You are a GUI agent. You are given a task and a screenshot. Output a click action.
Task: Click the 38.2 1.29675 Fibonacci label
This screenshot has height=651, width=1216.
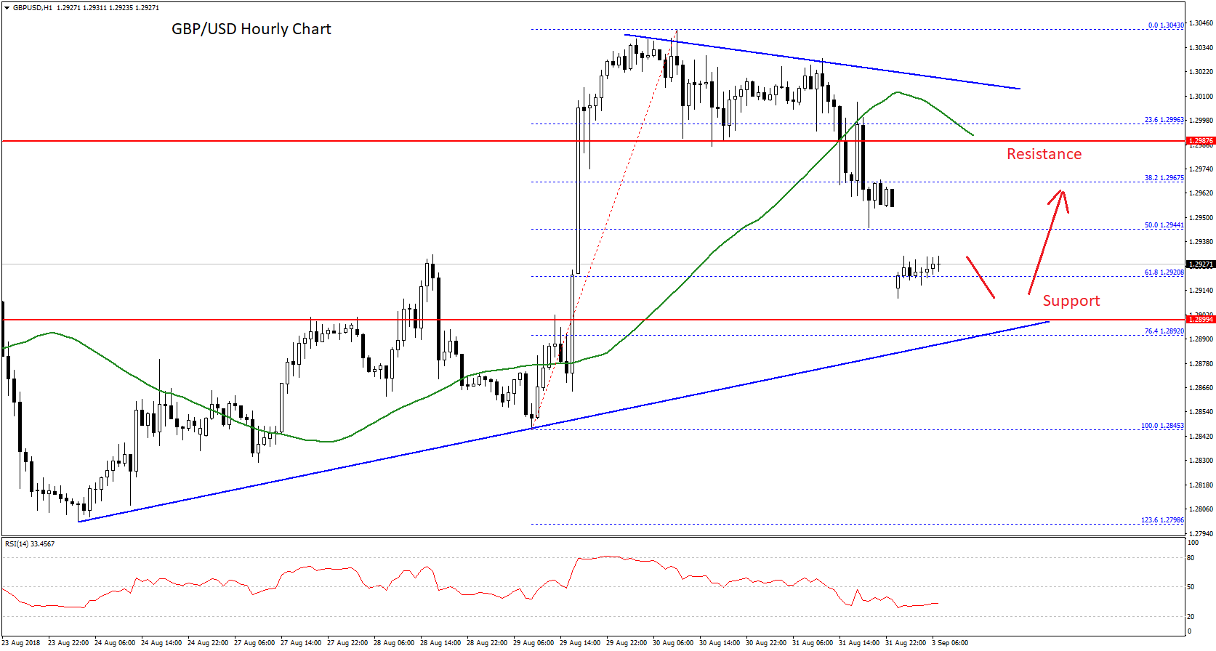click(1164, 178)
